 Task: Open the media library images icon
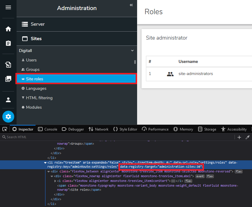coord(8,79)
